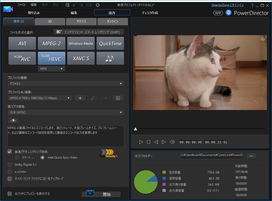Select Intel Quick Sync Video radio button
Screen dimensions: 272x201
tap(42, 157)
